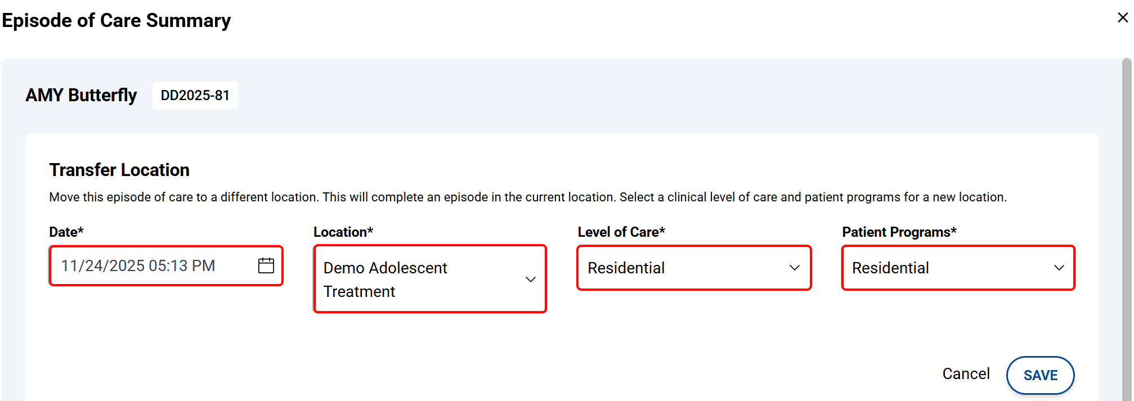The height and width of the screenshot is (401, 1134).
Task: Click the vertical scrollbar on the right
Action: click(1126, 225)
